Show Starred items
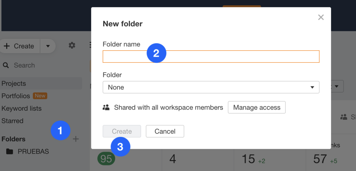 tap(13, 121)
